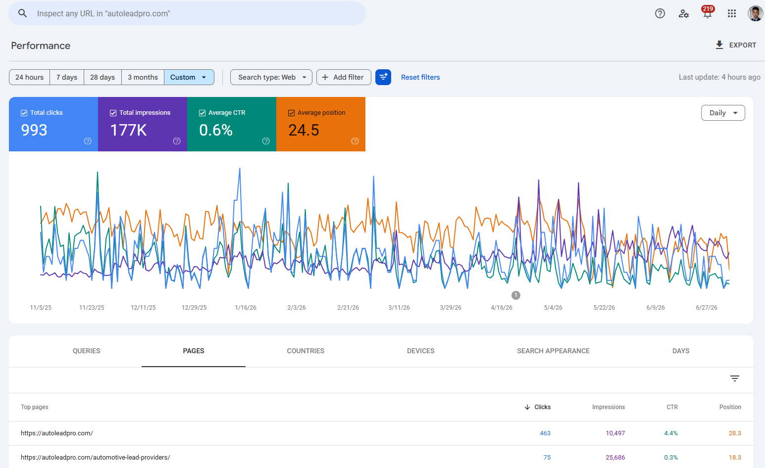Sort by the Position column header
Screen dimensions: 765x468
730,407
